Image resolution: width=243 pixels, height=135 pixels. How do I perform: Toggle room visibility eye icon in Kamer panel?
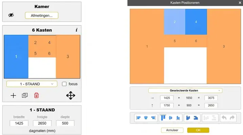click(11, 15)
